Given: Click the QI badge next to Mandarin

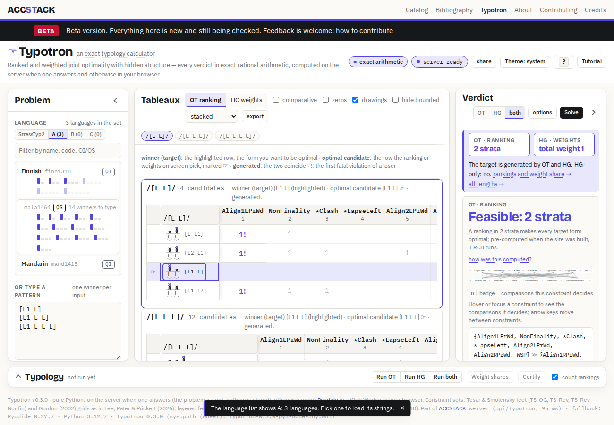Looking at the screenshot, I should tap(109, 264).
